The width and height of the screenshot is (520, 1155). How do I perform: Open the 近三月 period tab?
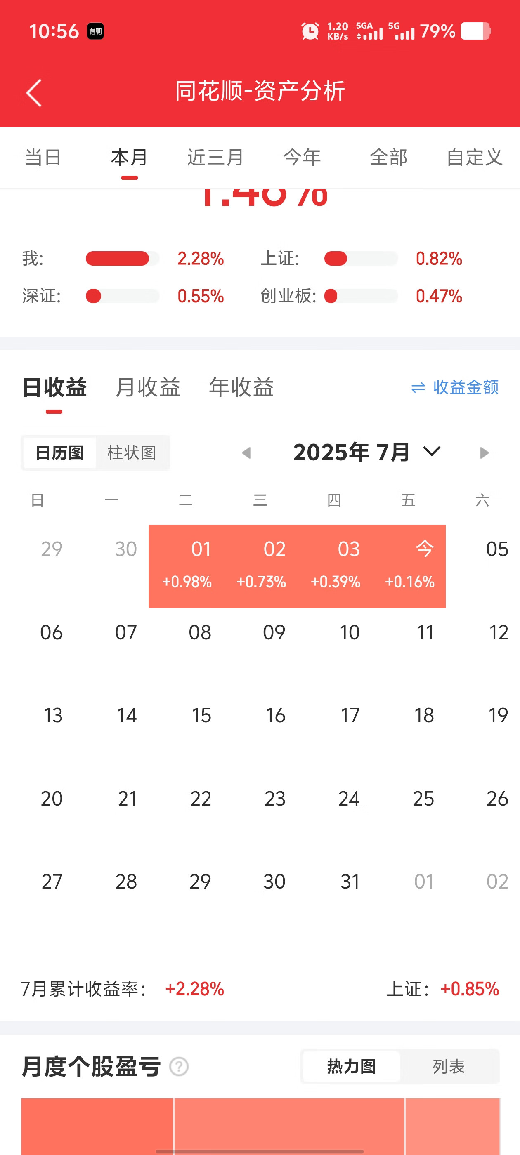(215, 158)
